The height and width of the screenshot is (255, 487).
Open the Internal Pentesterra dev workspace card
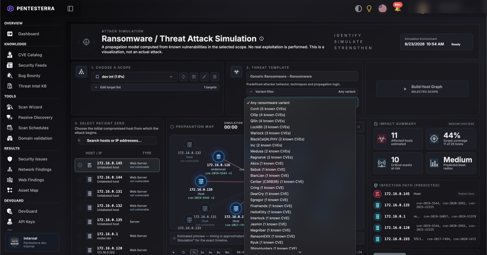(x=32, y=242)
